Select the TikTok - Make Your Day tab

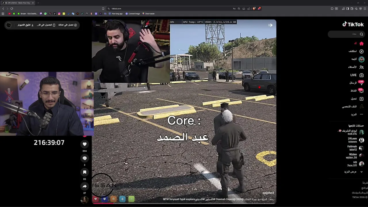[x=18, y=3]
